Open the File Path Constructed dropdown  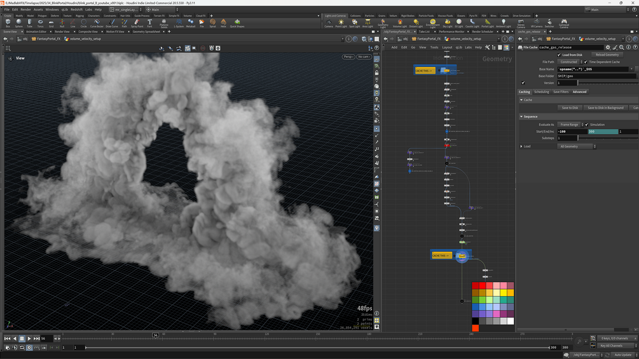coord(570,62)
